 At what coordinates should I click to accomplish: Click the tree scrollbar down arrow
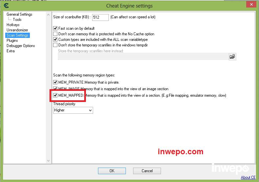(x=49, y=161)
